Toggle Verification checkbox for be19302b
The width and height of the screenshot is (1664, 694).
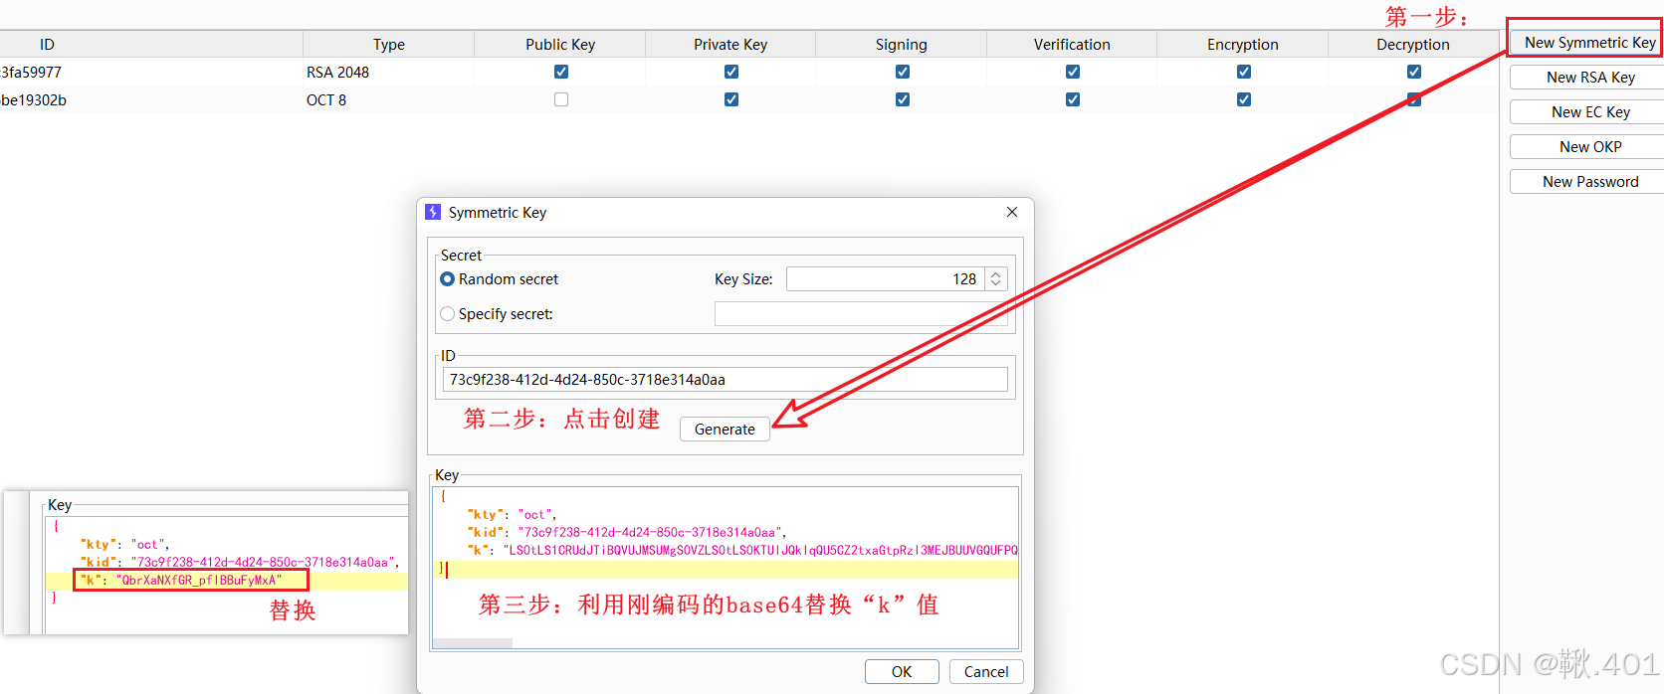click(1073, 99)
